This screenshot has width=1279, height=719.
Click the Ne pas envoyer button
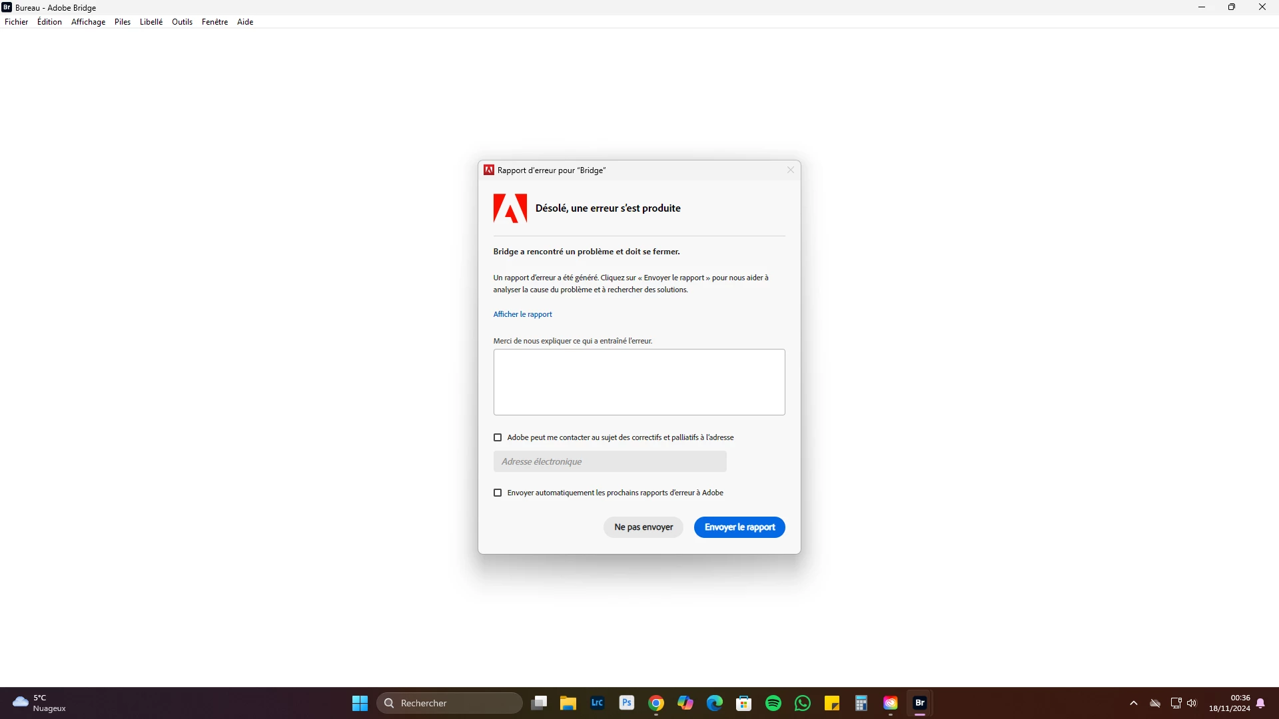pyautogui.click(x=643, y=527)
